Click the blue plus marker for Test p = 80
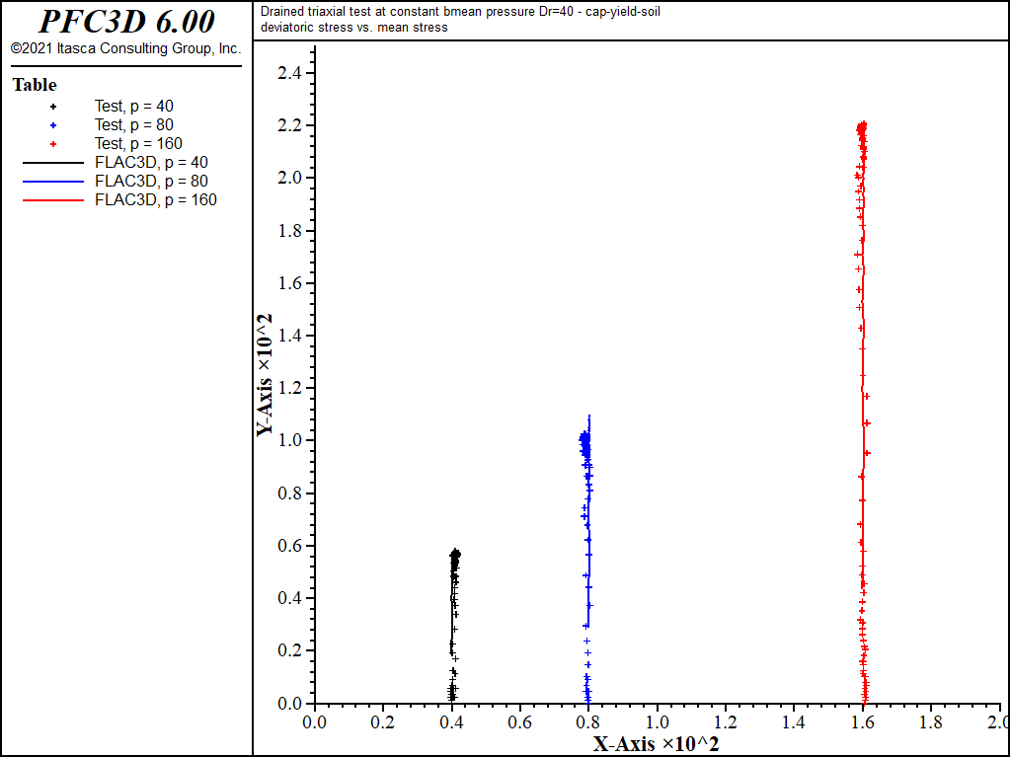 coord(53,125)
